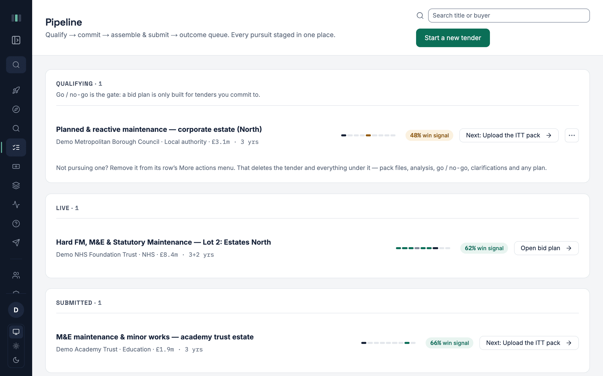Click Start a new tender button
This screenshot has width=603, height=376.
(x=453, y=38)
